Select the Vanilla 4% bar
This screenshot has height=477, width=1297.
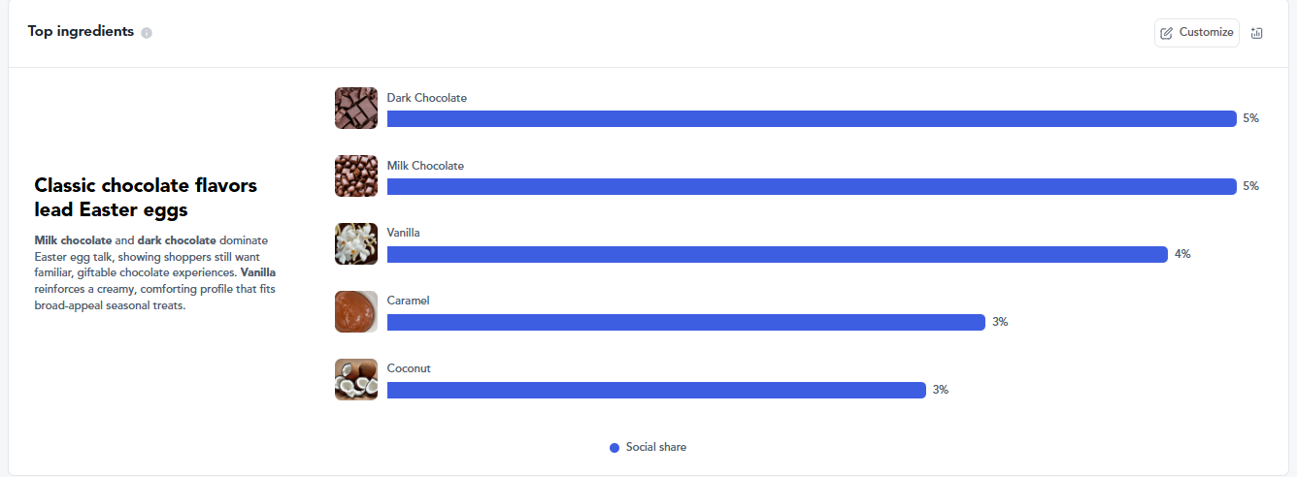777,255
